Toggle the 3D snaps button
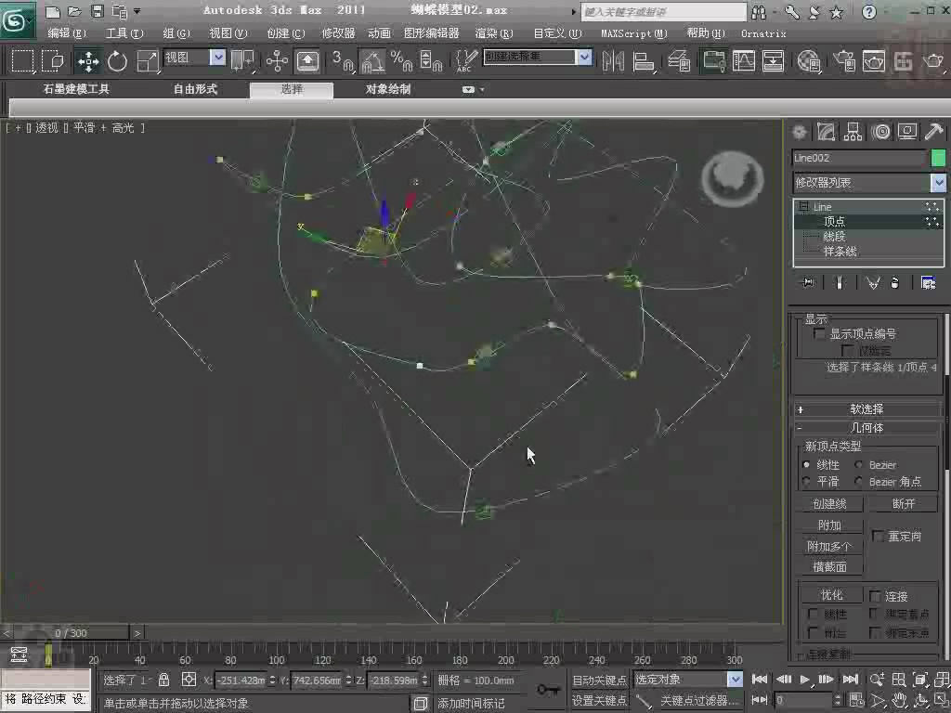 point(342,60)
